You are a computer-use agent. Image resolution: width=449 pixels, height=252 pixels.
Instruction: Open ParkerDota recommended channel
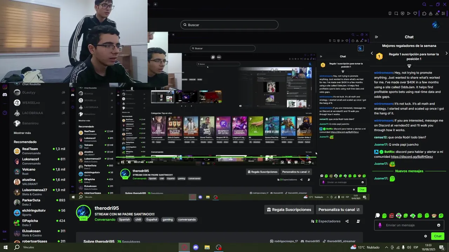[39, 202]
